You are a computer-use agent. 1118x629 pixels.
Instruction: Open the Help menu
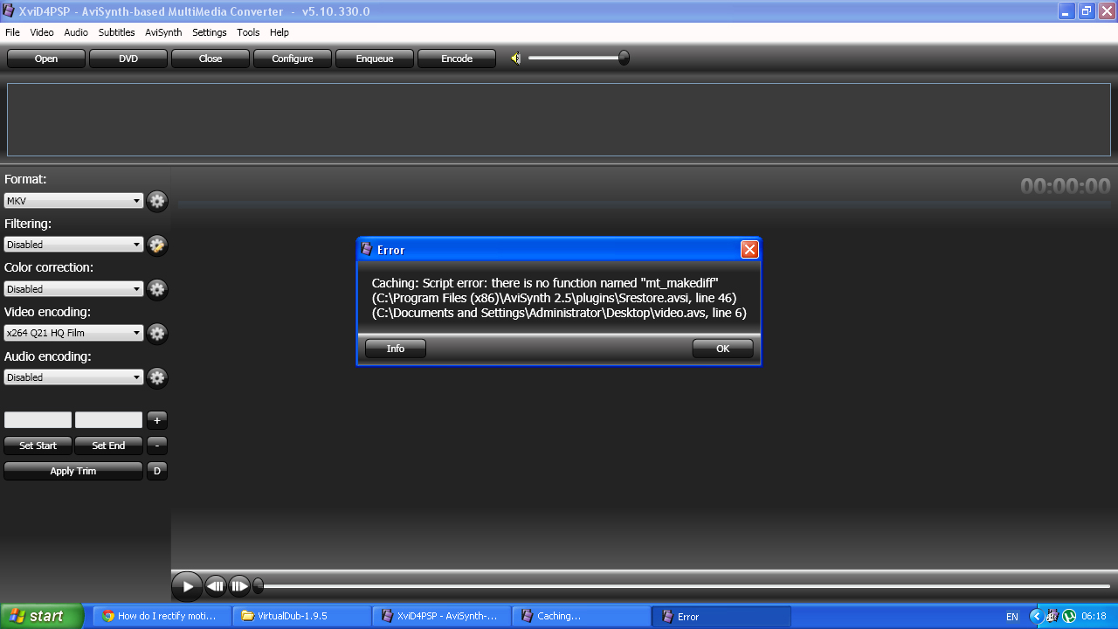pos(279,32)
